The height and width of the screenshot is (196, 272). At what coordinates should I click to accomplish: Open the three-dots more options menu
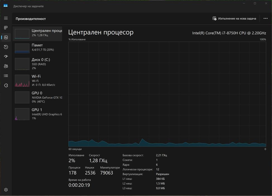[265, 18]
